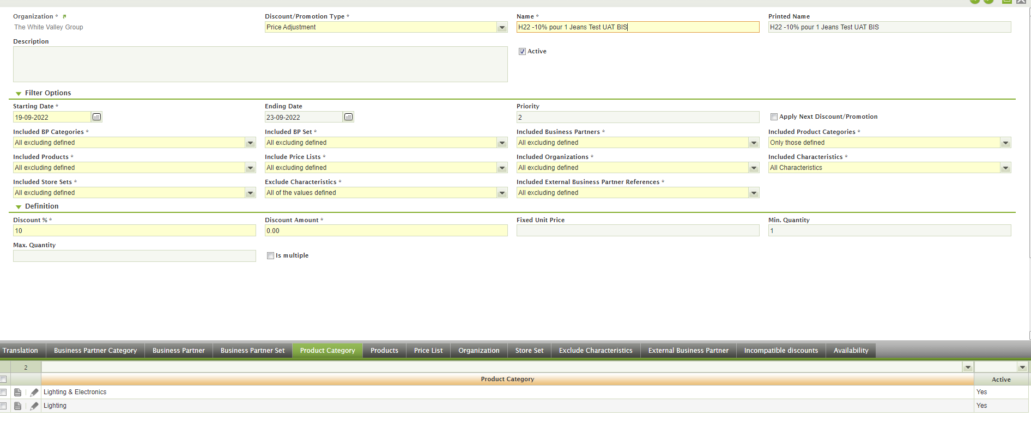The image size is (1031, 422).
Task: Click the Active column header
Action: tap(1000, 380)
